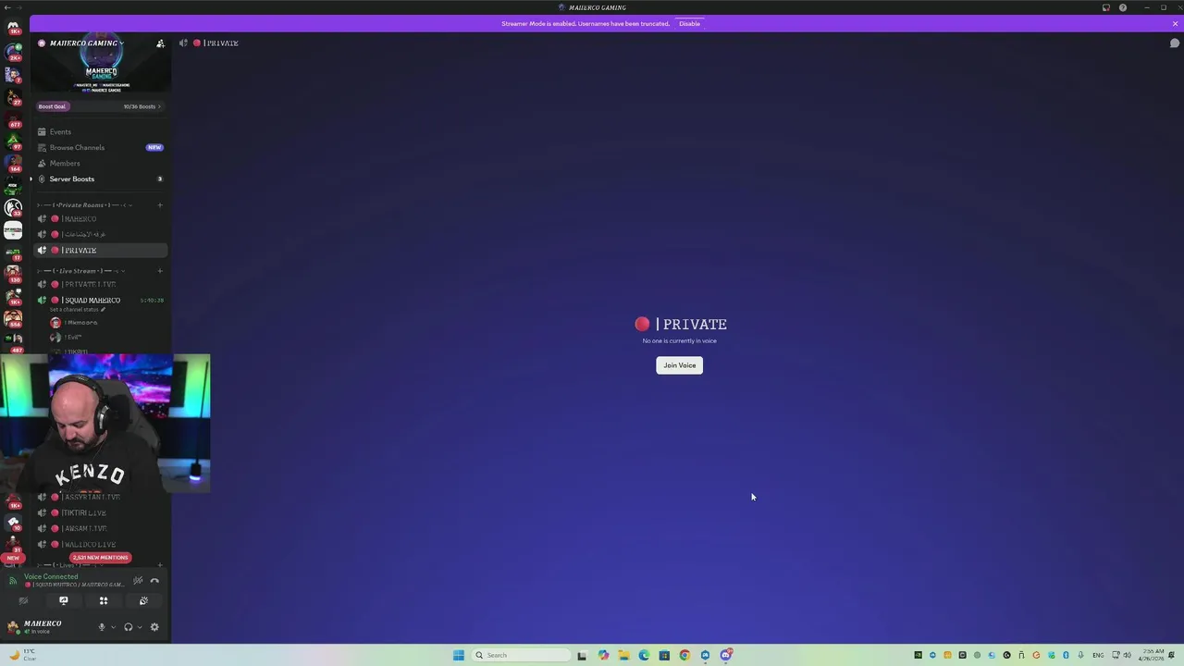1184x666 pixels.
Task: Open the server with the 556 badge
Action: pyautogui.click(x=13, y=319)
